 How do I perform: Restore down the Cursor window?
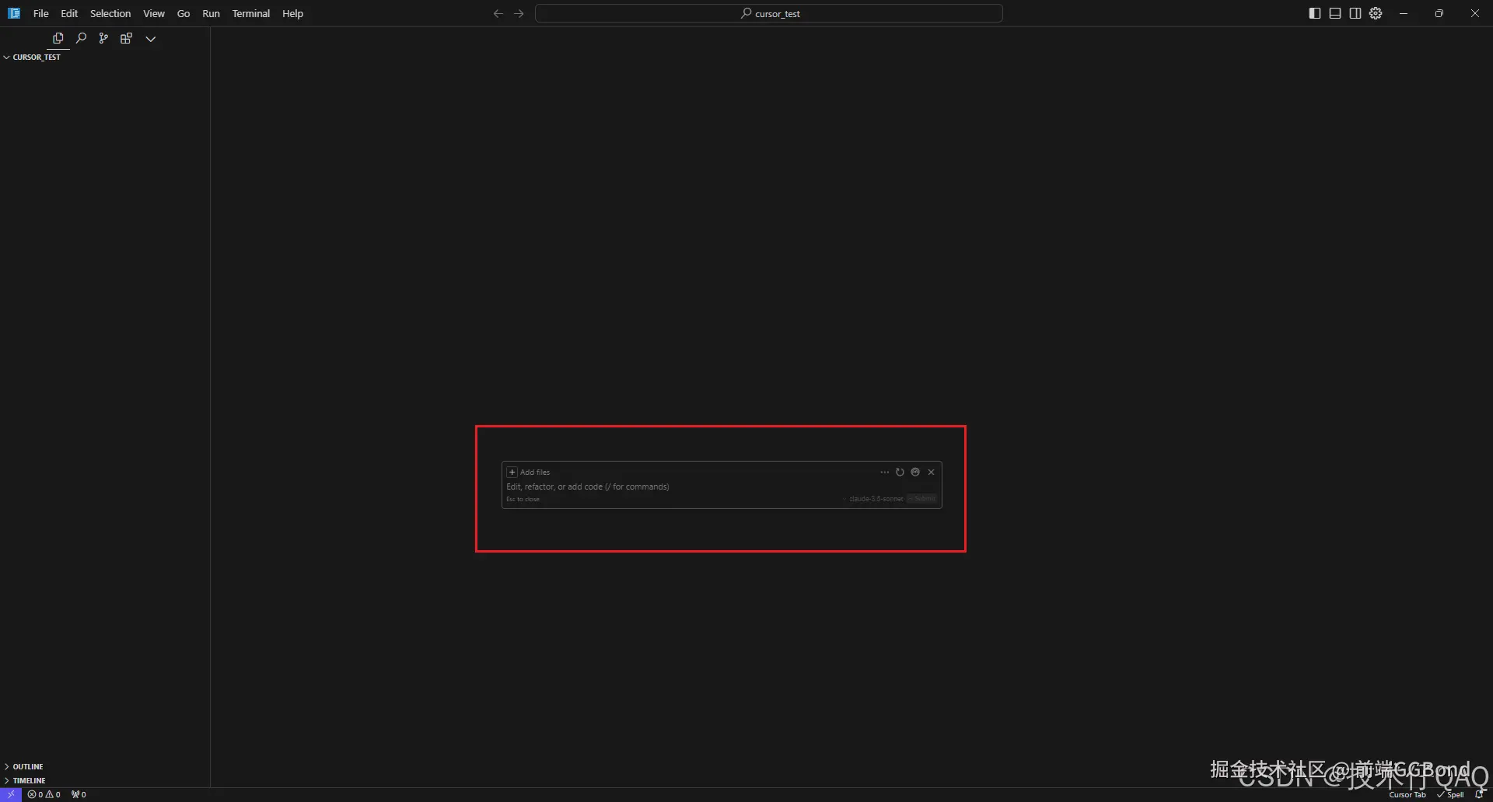pyautogui.click(x=1439, y=13)
